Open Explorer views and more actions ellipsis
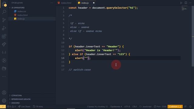The height and width of the screenshot is (109, 194). (x=52, y=3)
